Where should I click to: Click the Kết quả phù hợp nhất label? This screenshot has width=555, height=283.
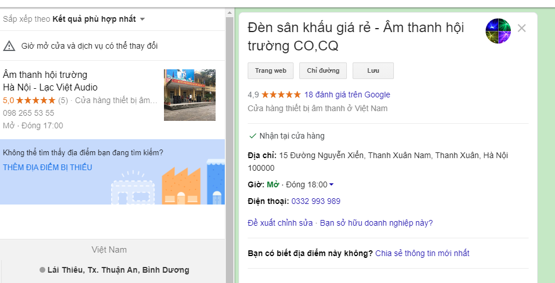[94, 19]
